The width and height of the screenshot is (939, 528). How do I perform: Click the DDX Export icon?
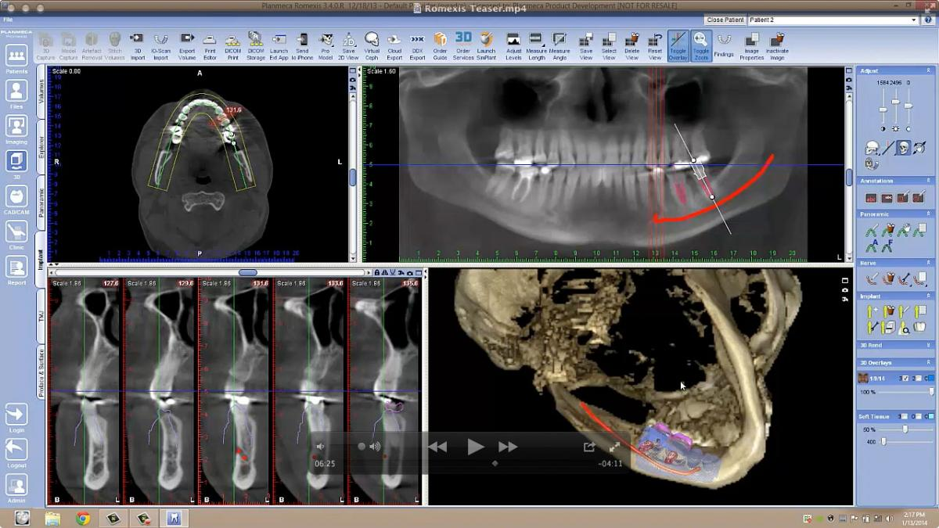click(x=417, y=46)
